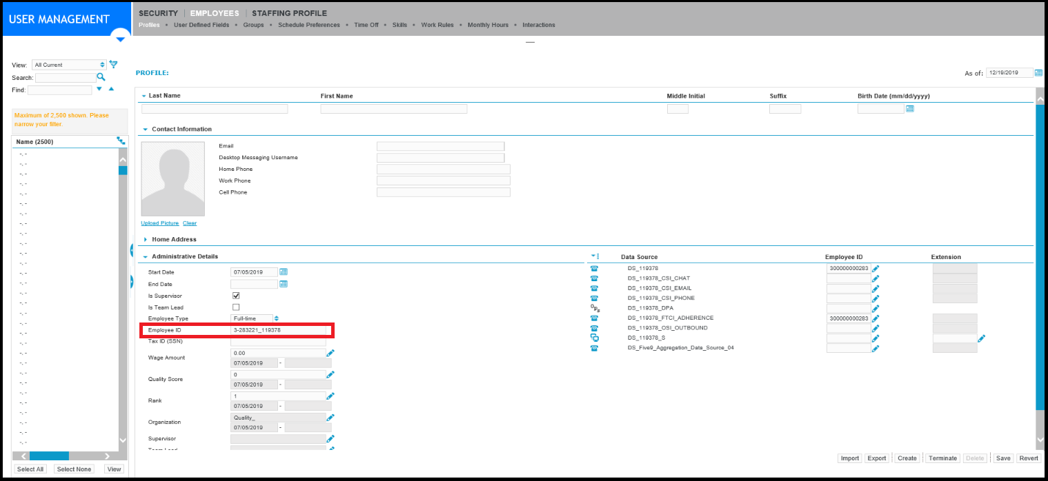This screenshot has height=481, width=1048.
Task: Open the filter icon beside View
Action: (x=114, y=64)
